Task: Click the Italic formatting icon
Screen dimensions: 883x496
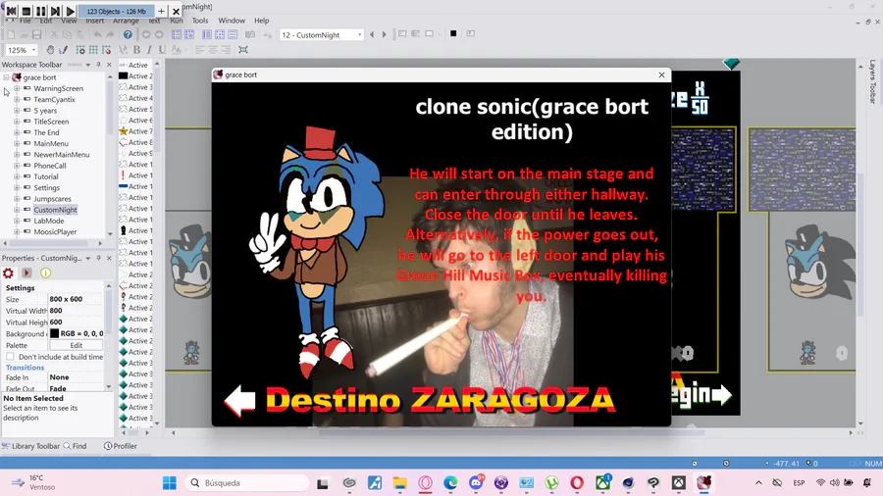Action: pos(149,49)
